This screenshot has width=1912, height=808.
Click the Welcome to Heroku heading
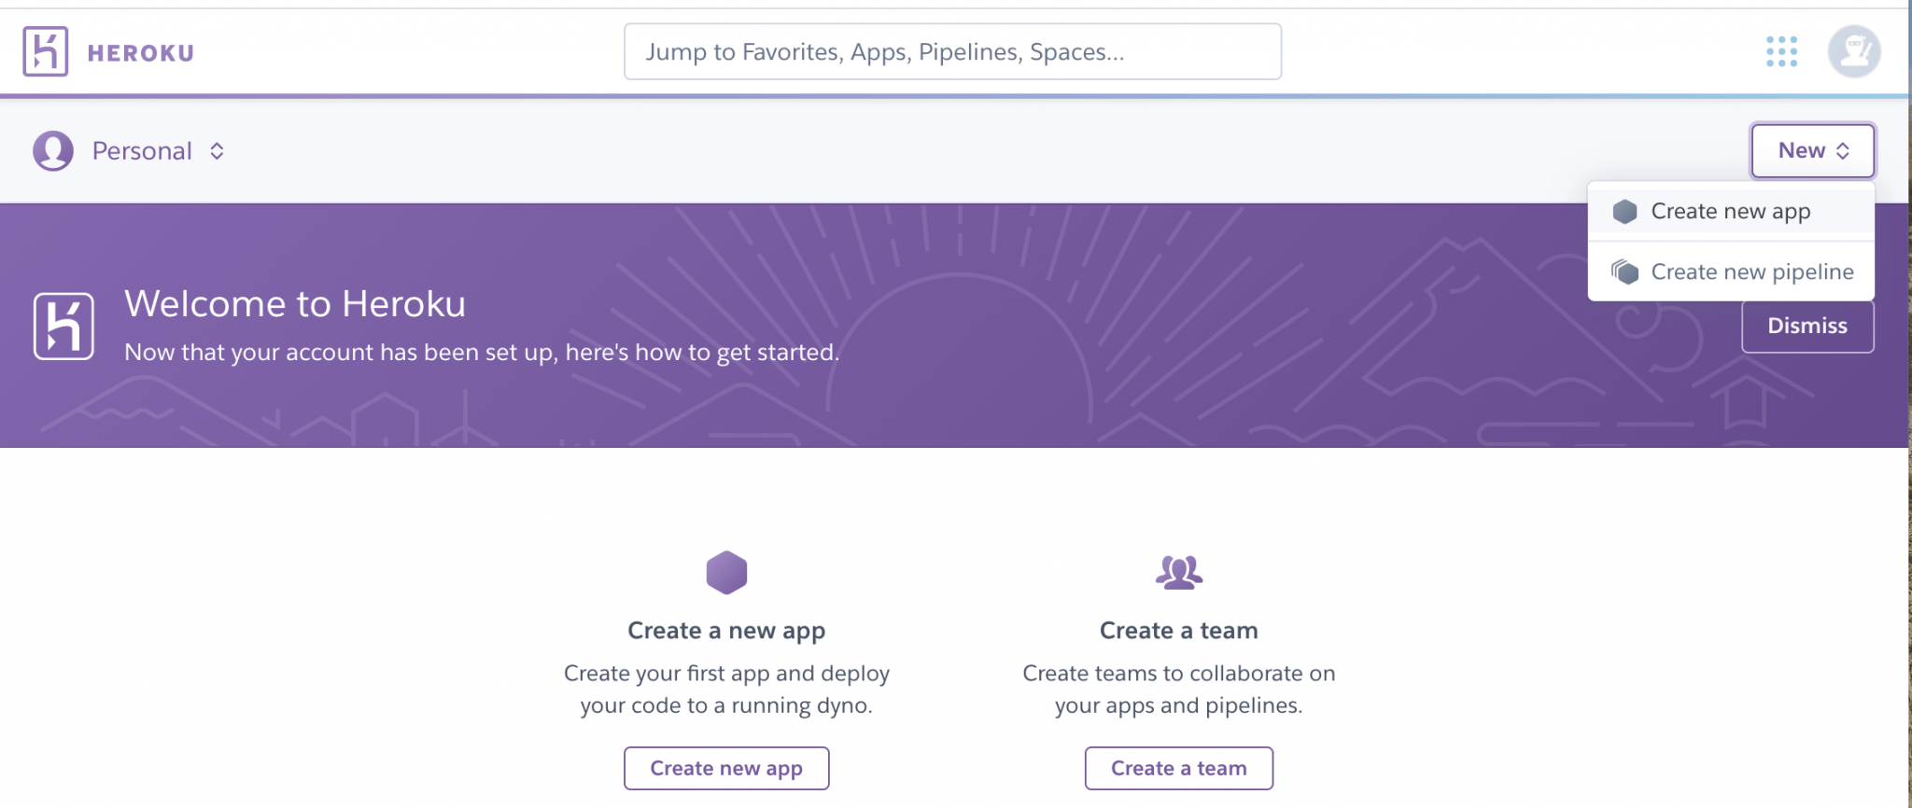pyautogui.click(x=295, y=303)
